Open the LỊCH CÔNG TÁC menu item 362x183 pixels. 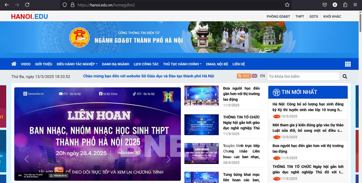pos(146,64)
